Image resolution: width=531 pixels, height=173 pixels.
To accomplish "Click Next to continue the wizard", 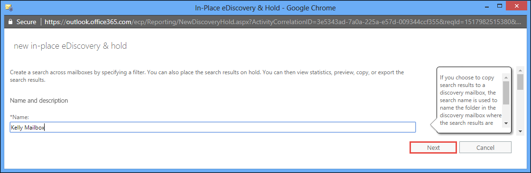I will (x=433, y=147).
